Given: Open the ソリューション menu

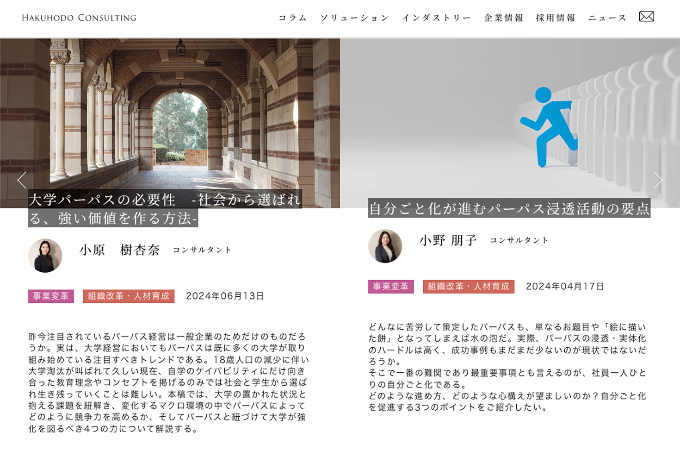Looking at the screenshot, I should [x=354, y=18].
